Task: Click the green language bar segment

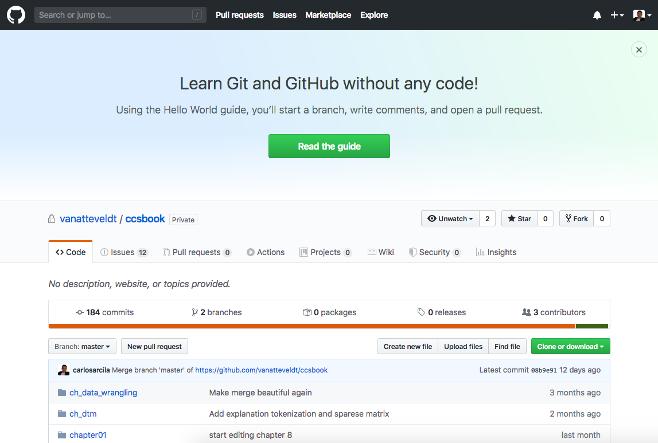Action: pos(591,326)
